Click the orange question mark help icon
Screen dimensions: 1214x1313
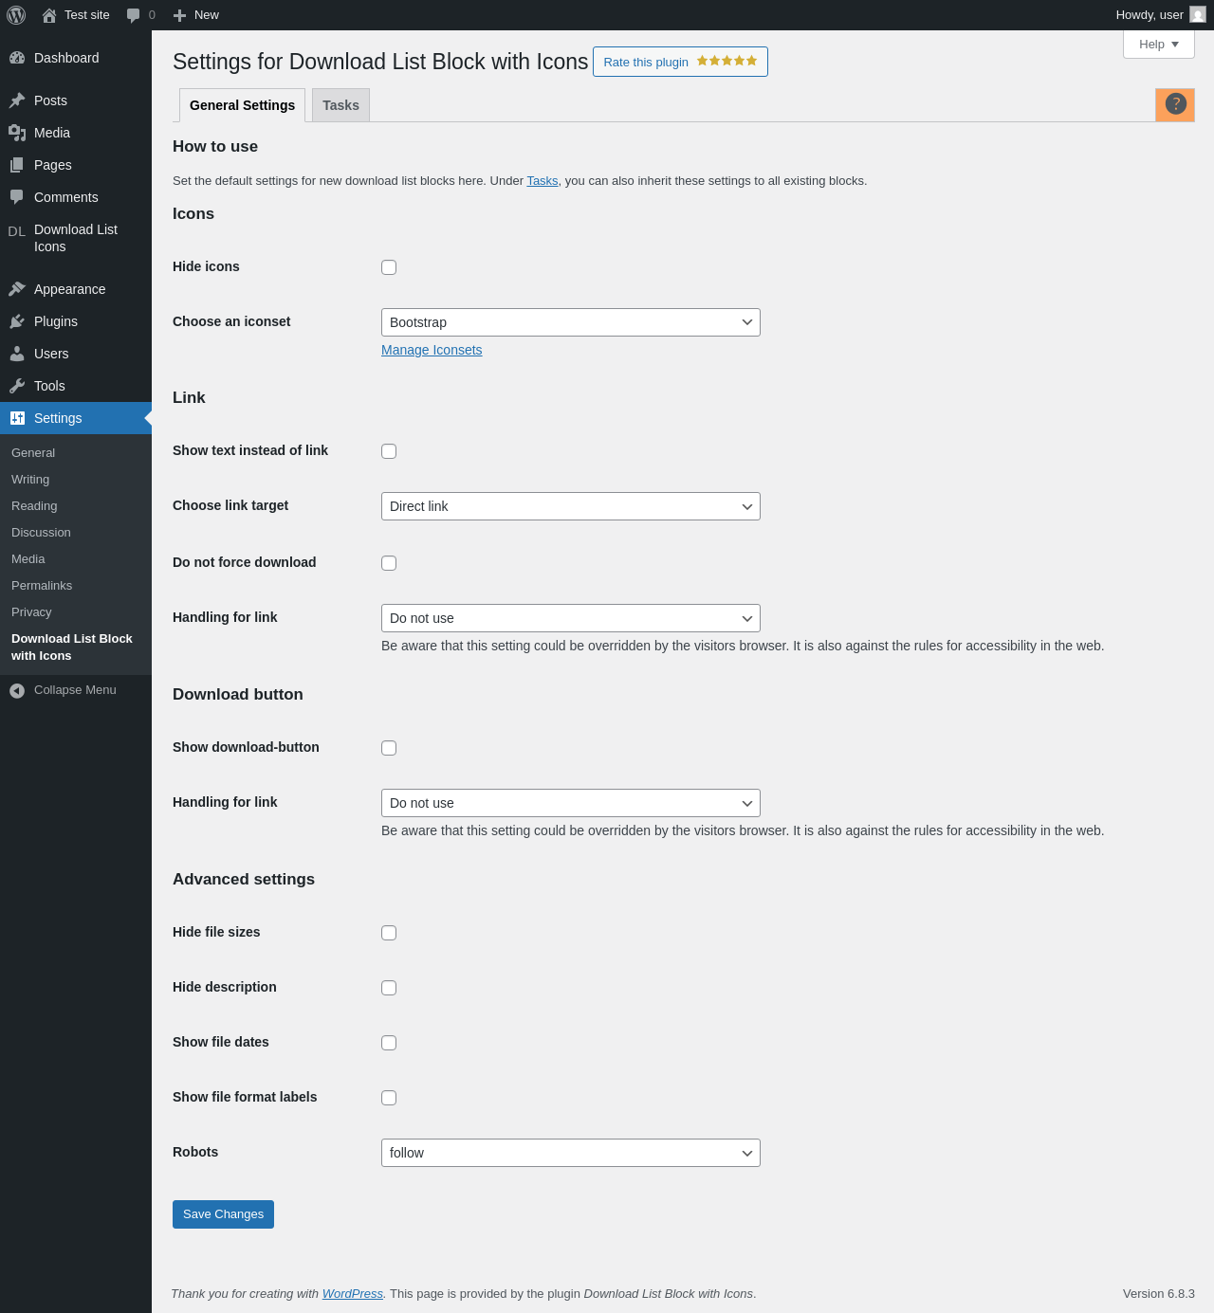coord(1175,104)
